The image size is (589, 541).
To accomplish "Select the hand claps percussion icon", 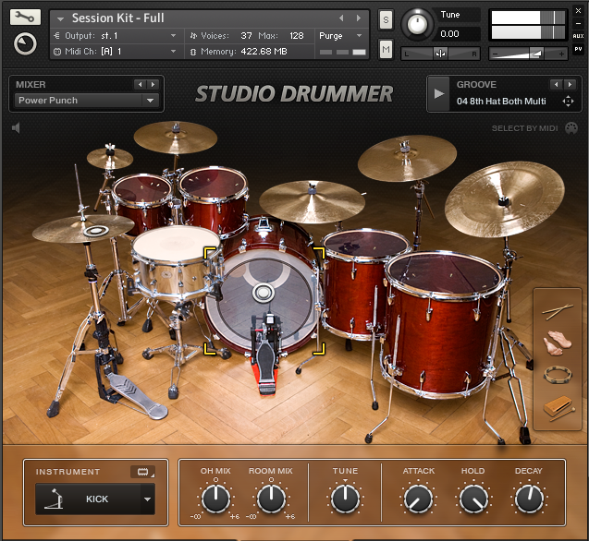I will coord(558,343).
